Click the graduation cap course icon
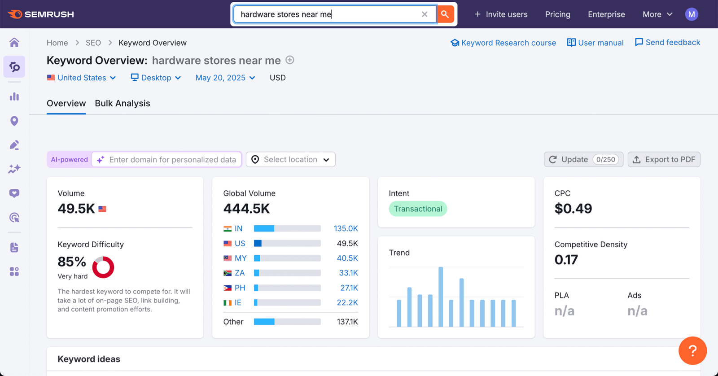This screenshot has height=376, width=718. 455,43
